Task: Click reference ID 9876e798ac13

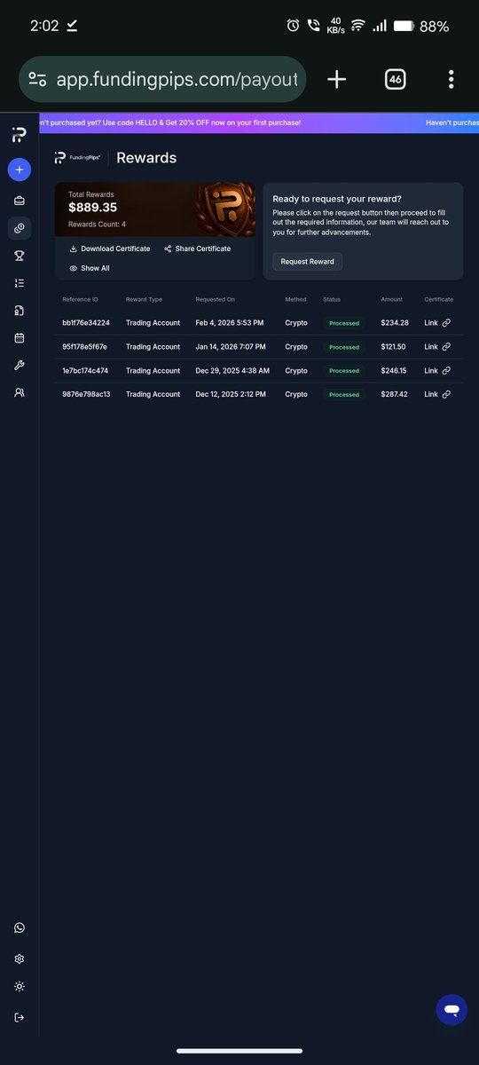Action: (x=86, y=394)
